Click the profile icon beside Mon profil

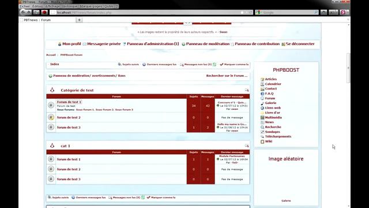tap(59, 44)
